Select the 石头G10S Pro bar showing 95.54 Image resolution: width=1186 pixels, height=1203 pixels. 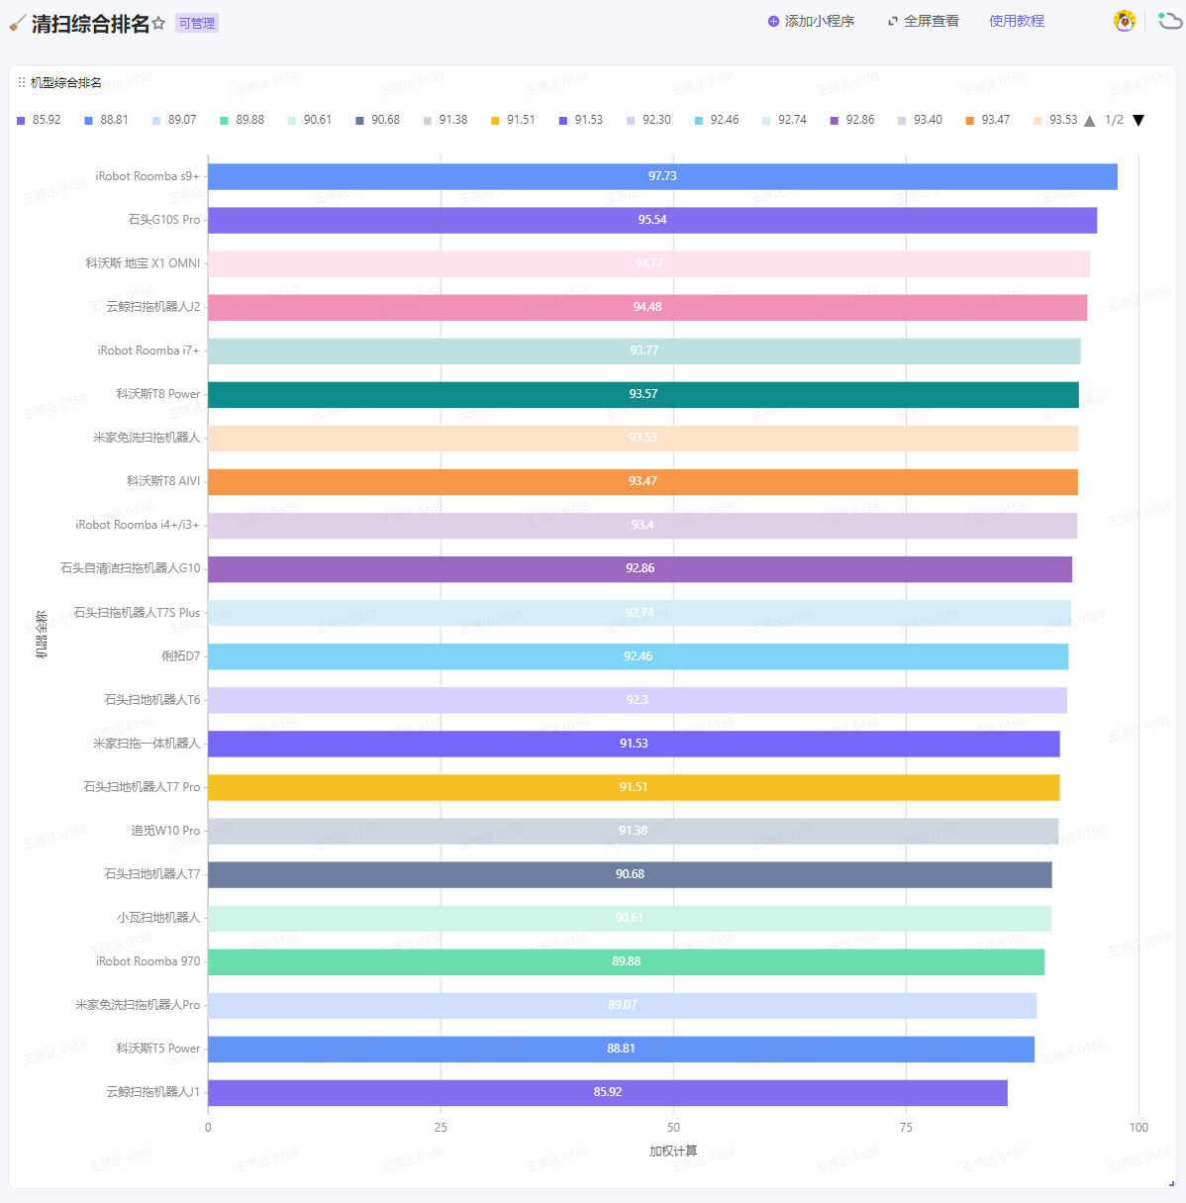(652, 220)
